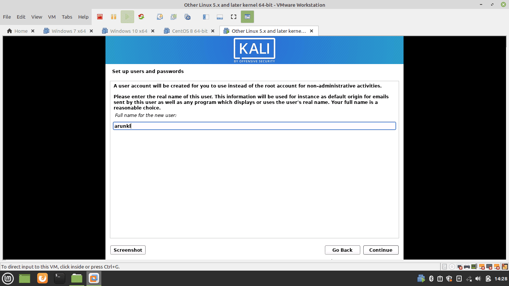Open the Edit menu
509x286 pixels.
pos(21,17)
